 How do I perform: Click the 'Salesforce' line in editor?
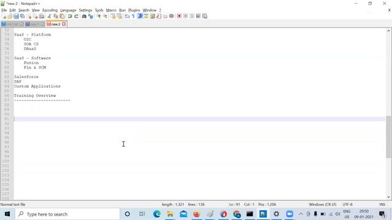click(x=26, y=77)
